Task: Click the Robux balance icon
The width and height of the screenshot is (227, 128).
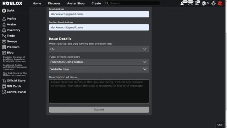Action: pos(204,3)
